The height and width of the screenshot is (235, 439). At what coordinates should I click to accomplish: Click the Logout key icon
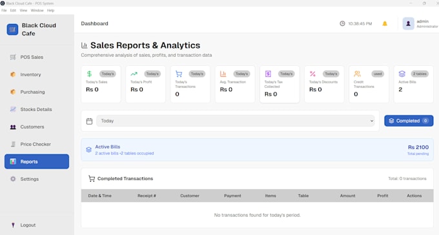coord(13,225)
